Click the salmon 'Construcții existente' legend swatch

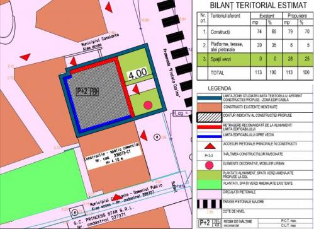pos(210,107)
